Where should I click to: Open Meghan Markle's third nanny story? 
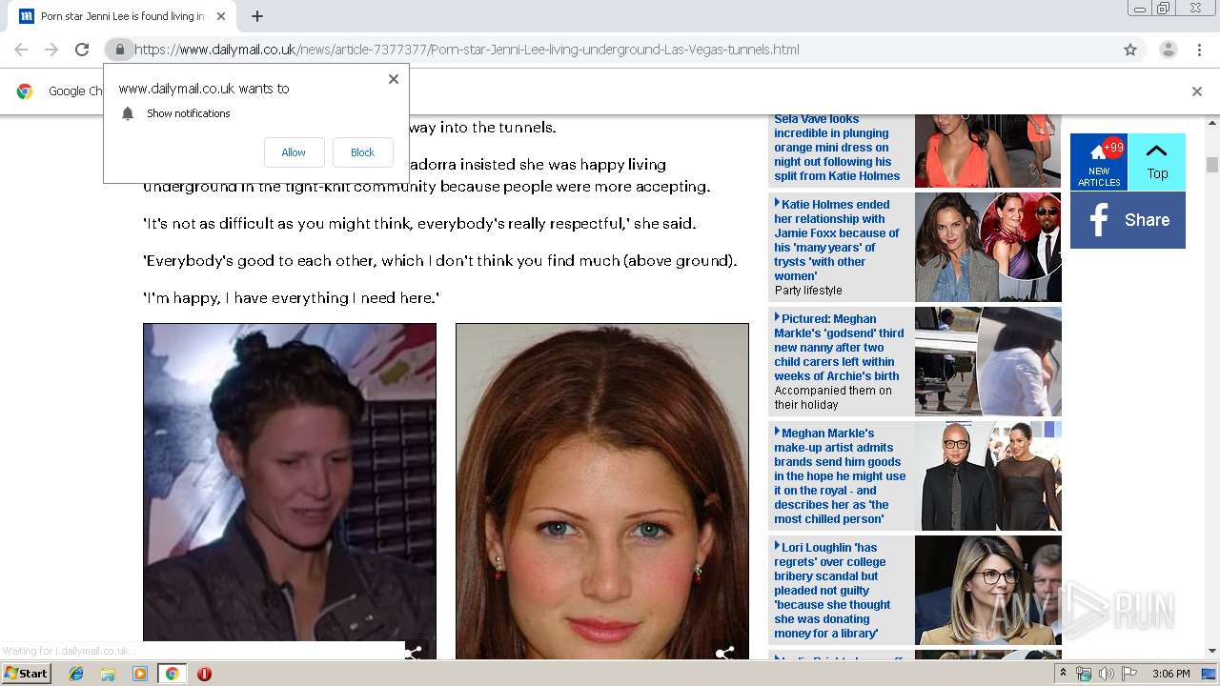[x=839, y=348]
